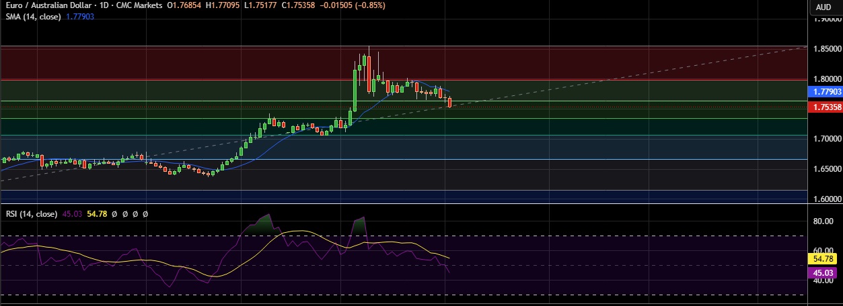
Task: Click the latest red candle on chart
Action: [449, 103]
